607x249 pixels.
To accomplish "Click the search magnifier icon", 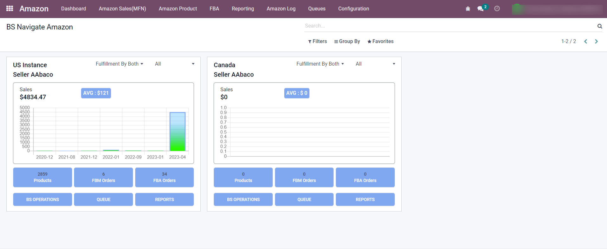I will [599, 26].
